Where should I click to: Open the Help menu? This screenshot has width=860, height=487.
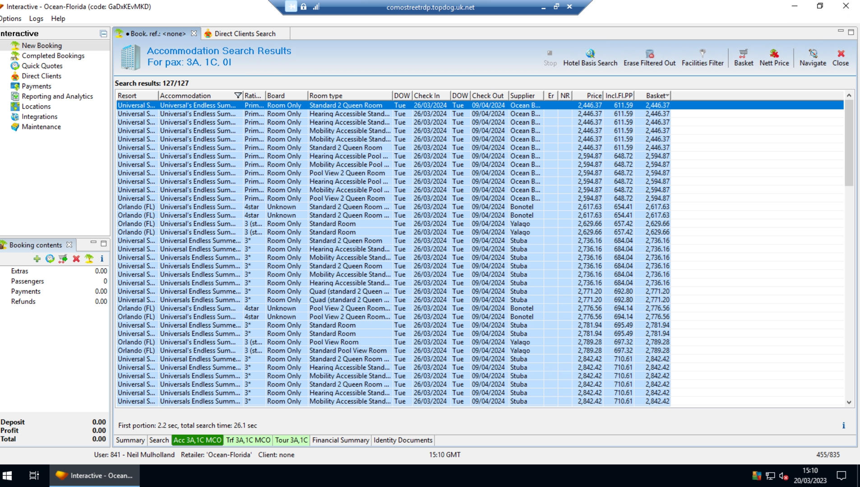pyautogui.click(x=58, y=18)
